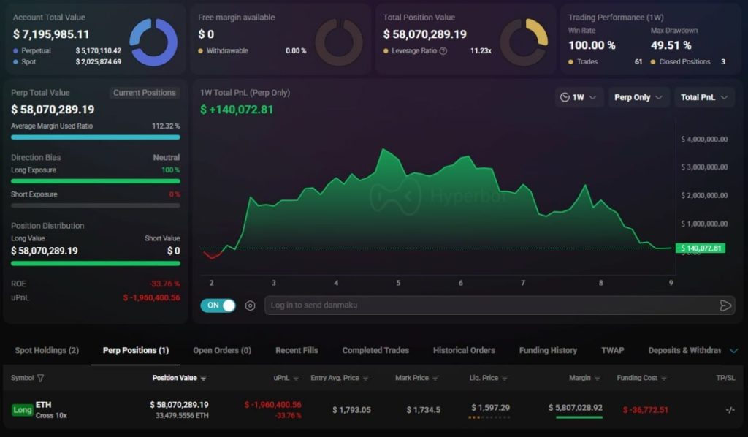Screen dimensions: 748x437
Task: Click the Symbol column filter funnel icon
Action: coord(41,378)
